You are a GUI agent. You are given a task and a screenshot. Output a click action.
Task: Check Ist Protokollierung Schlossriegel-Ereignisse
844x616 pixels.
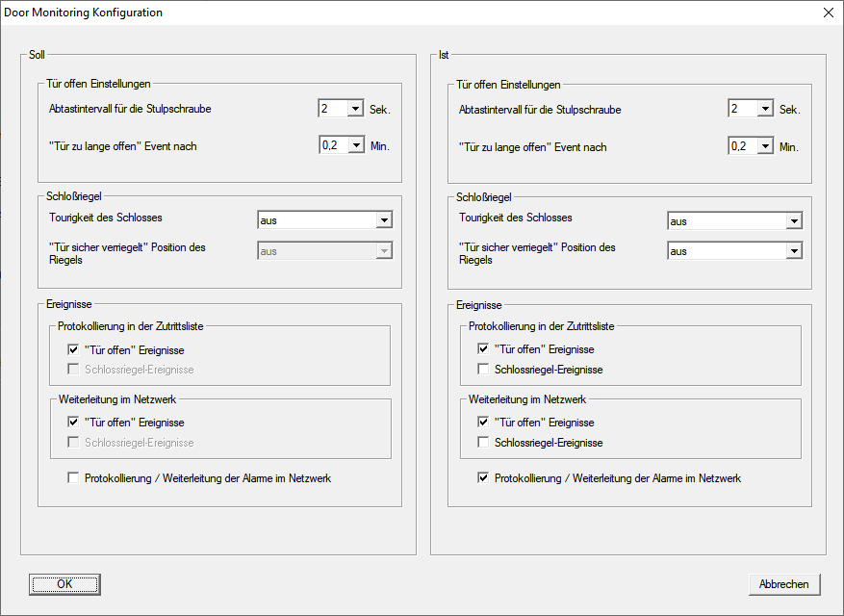[484, 370]
